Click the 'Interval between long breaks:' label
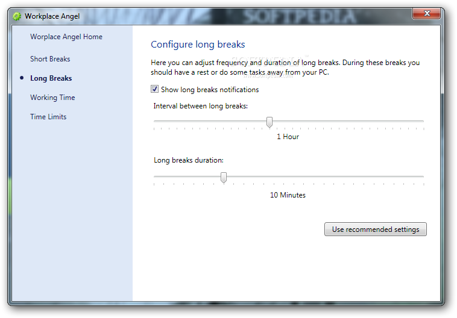457x318 pixels. pos(201,106)
